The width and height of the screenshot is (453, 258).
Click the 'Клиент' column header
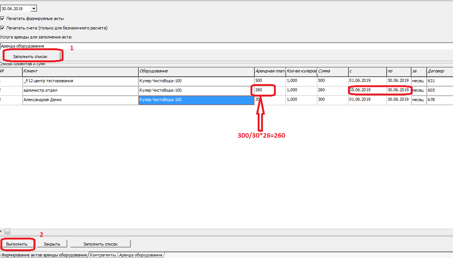click(80, 71)
